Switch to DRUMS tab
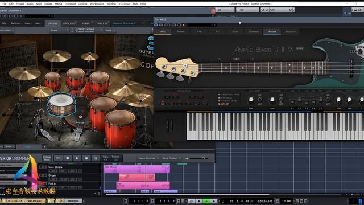This screenshot has height=205, width=364. click(x=53, y=23)
